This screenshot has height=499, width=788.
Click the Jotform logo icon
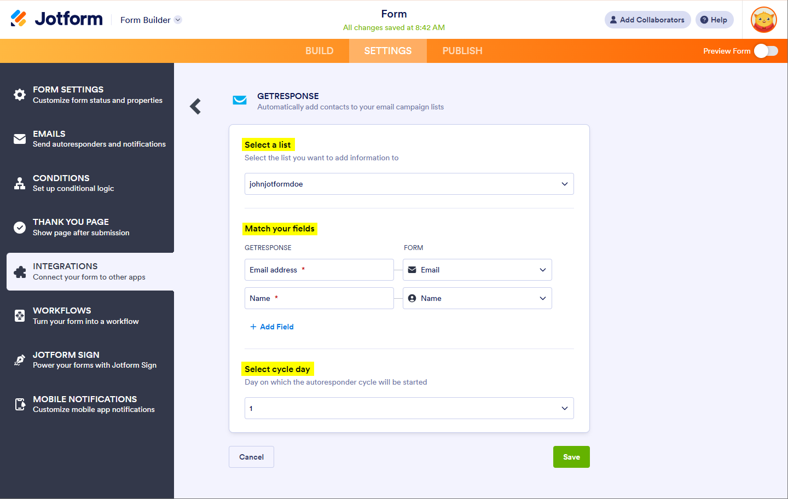coord(19,19)
